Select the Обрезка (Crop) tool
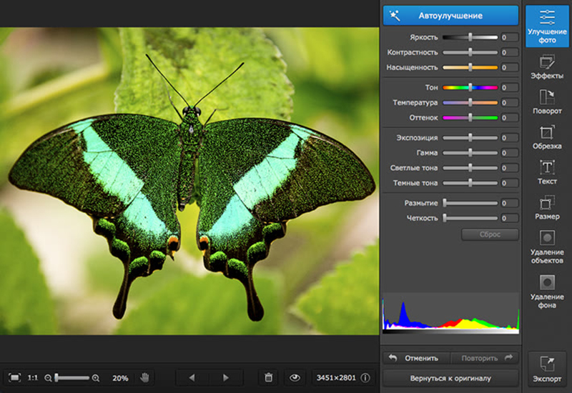572x393 pixels. pos(547,136)
